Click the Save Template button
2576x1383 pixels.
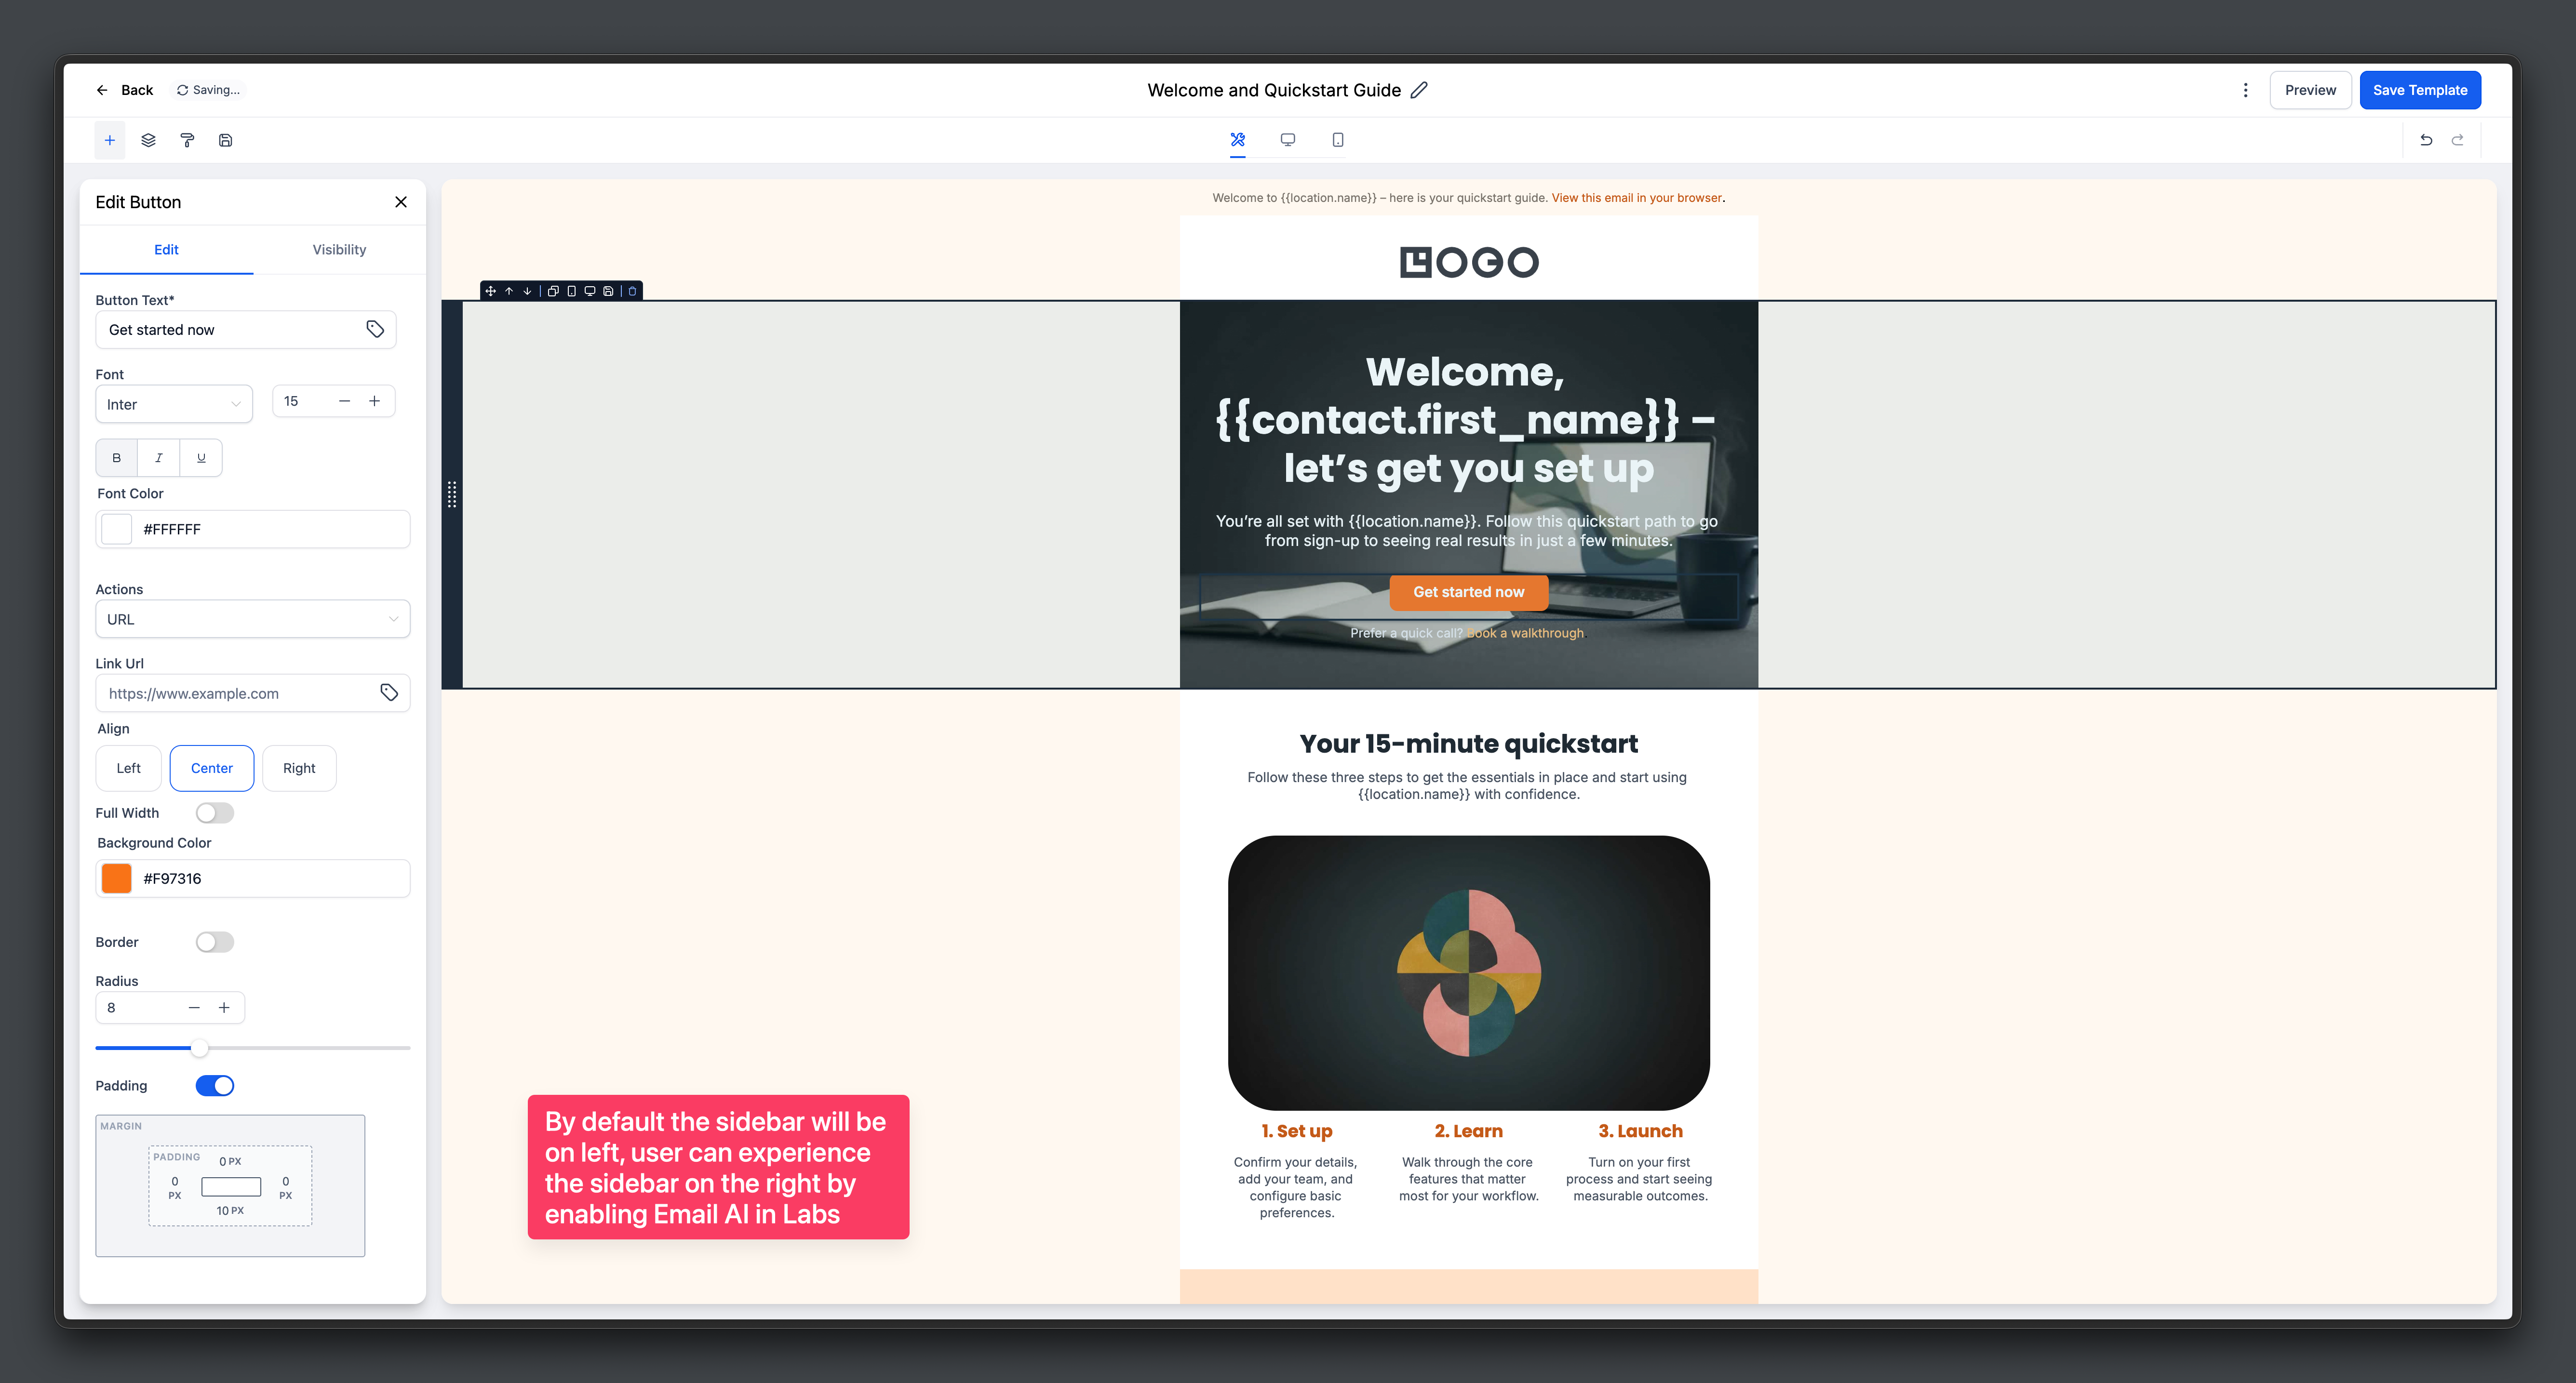click(x=2420, y=90)
